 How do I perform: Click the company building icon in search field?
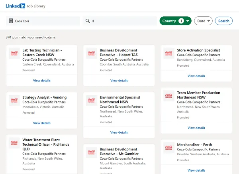pos(11,21)
